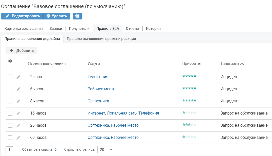The image size is (272, 156).
Task: Edit the 16 часов rule pencil icon
Action: 18,113
